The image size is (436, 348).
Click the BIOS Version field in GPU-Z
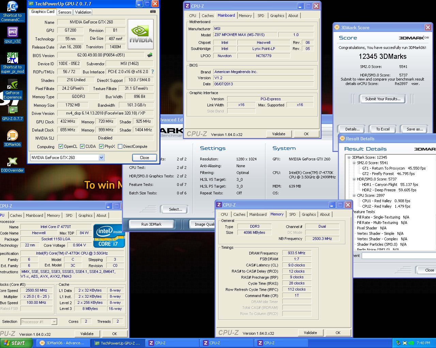[101, 55]
